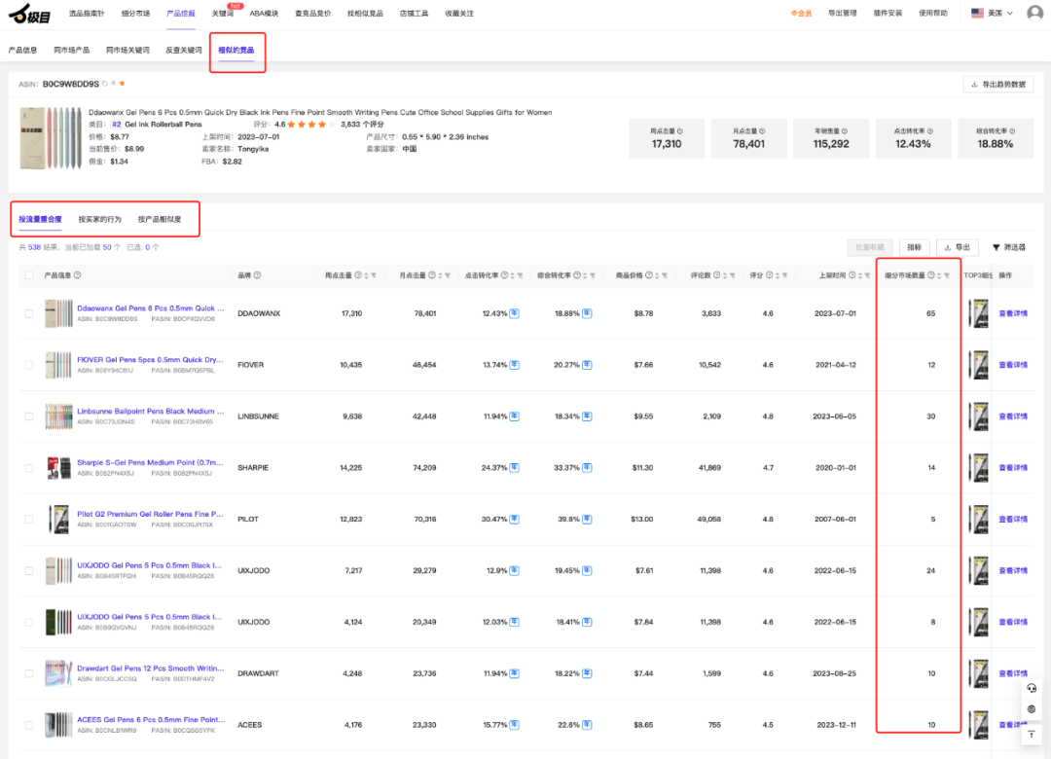Click the copy icon next to ASIN B0C9W8DD9S
The height and width of the screenshot is (759, 1051).
pyautogui.click(x=104, y=84)
